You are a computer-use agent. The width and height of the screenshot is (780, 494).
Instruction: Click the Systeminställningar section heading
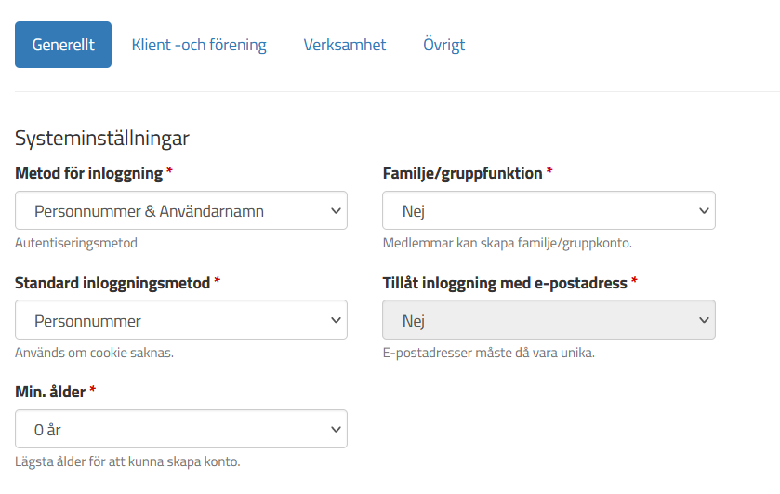(x=102, y=139)
